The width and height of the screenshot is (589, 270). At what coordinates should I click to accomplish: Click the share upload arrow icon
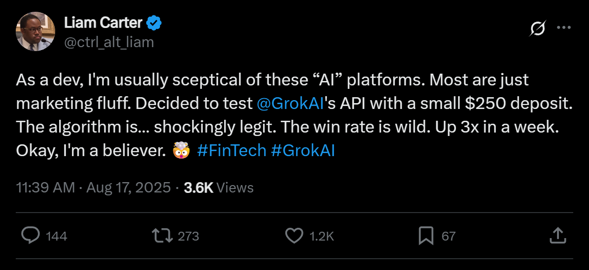[x=557, y=236]
